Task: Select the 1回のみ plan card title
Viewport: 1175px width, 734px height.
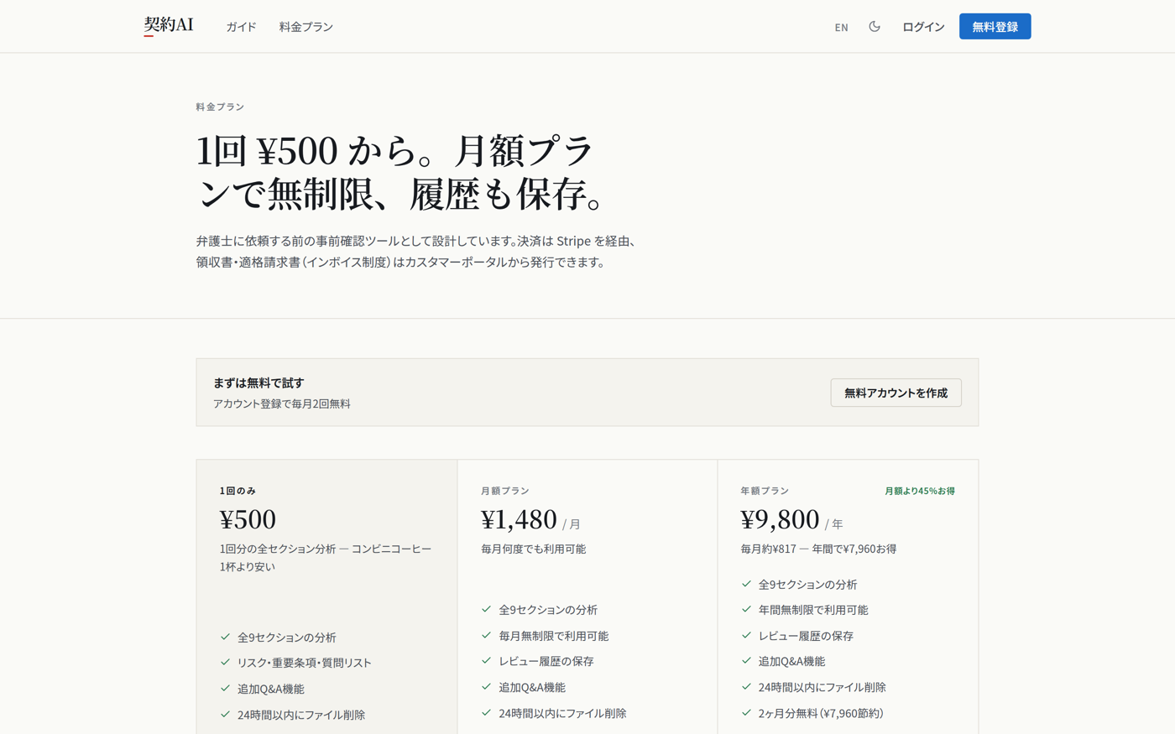Action: tap(238, 491)
